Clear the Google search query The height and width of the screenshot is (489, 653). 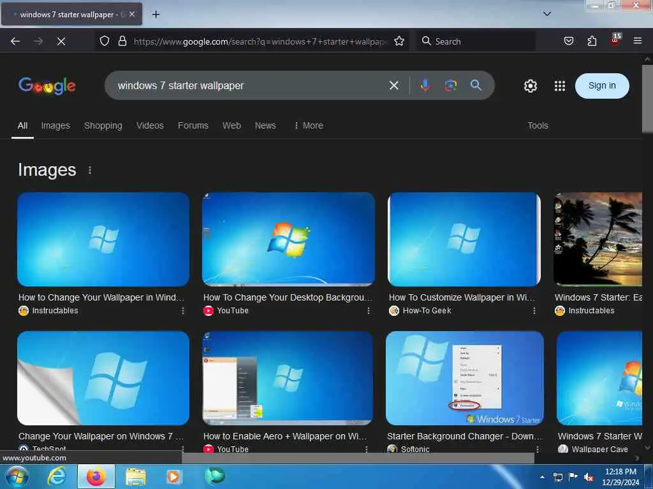393,85
